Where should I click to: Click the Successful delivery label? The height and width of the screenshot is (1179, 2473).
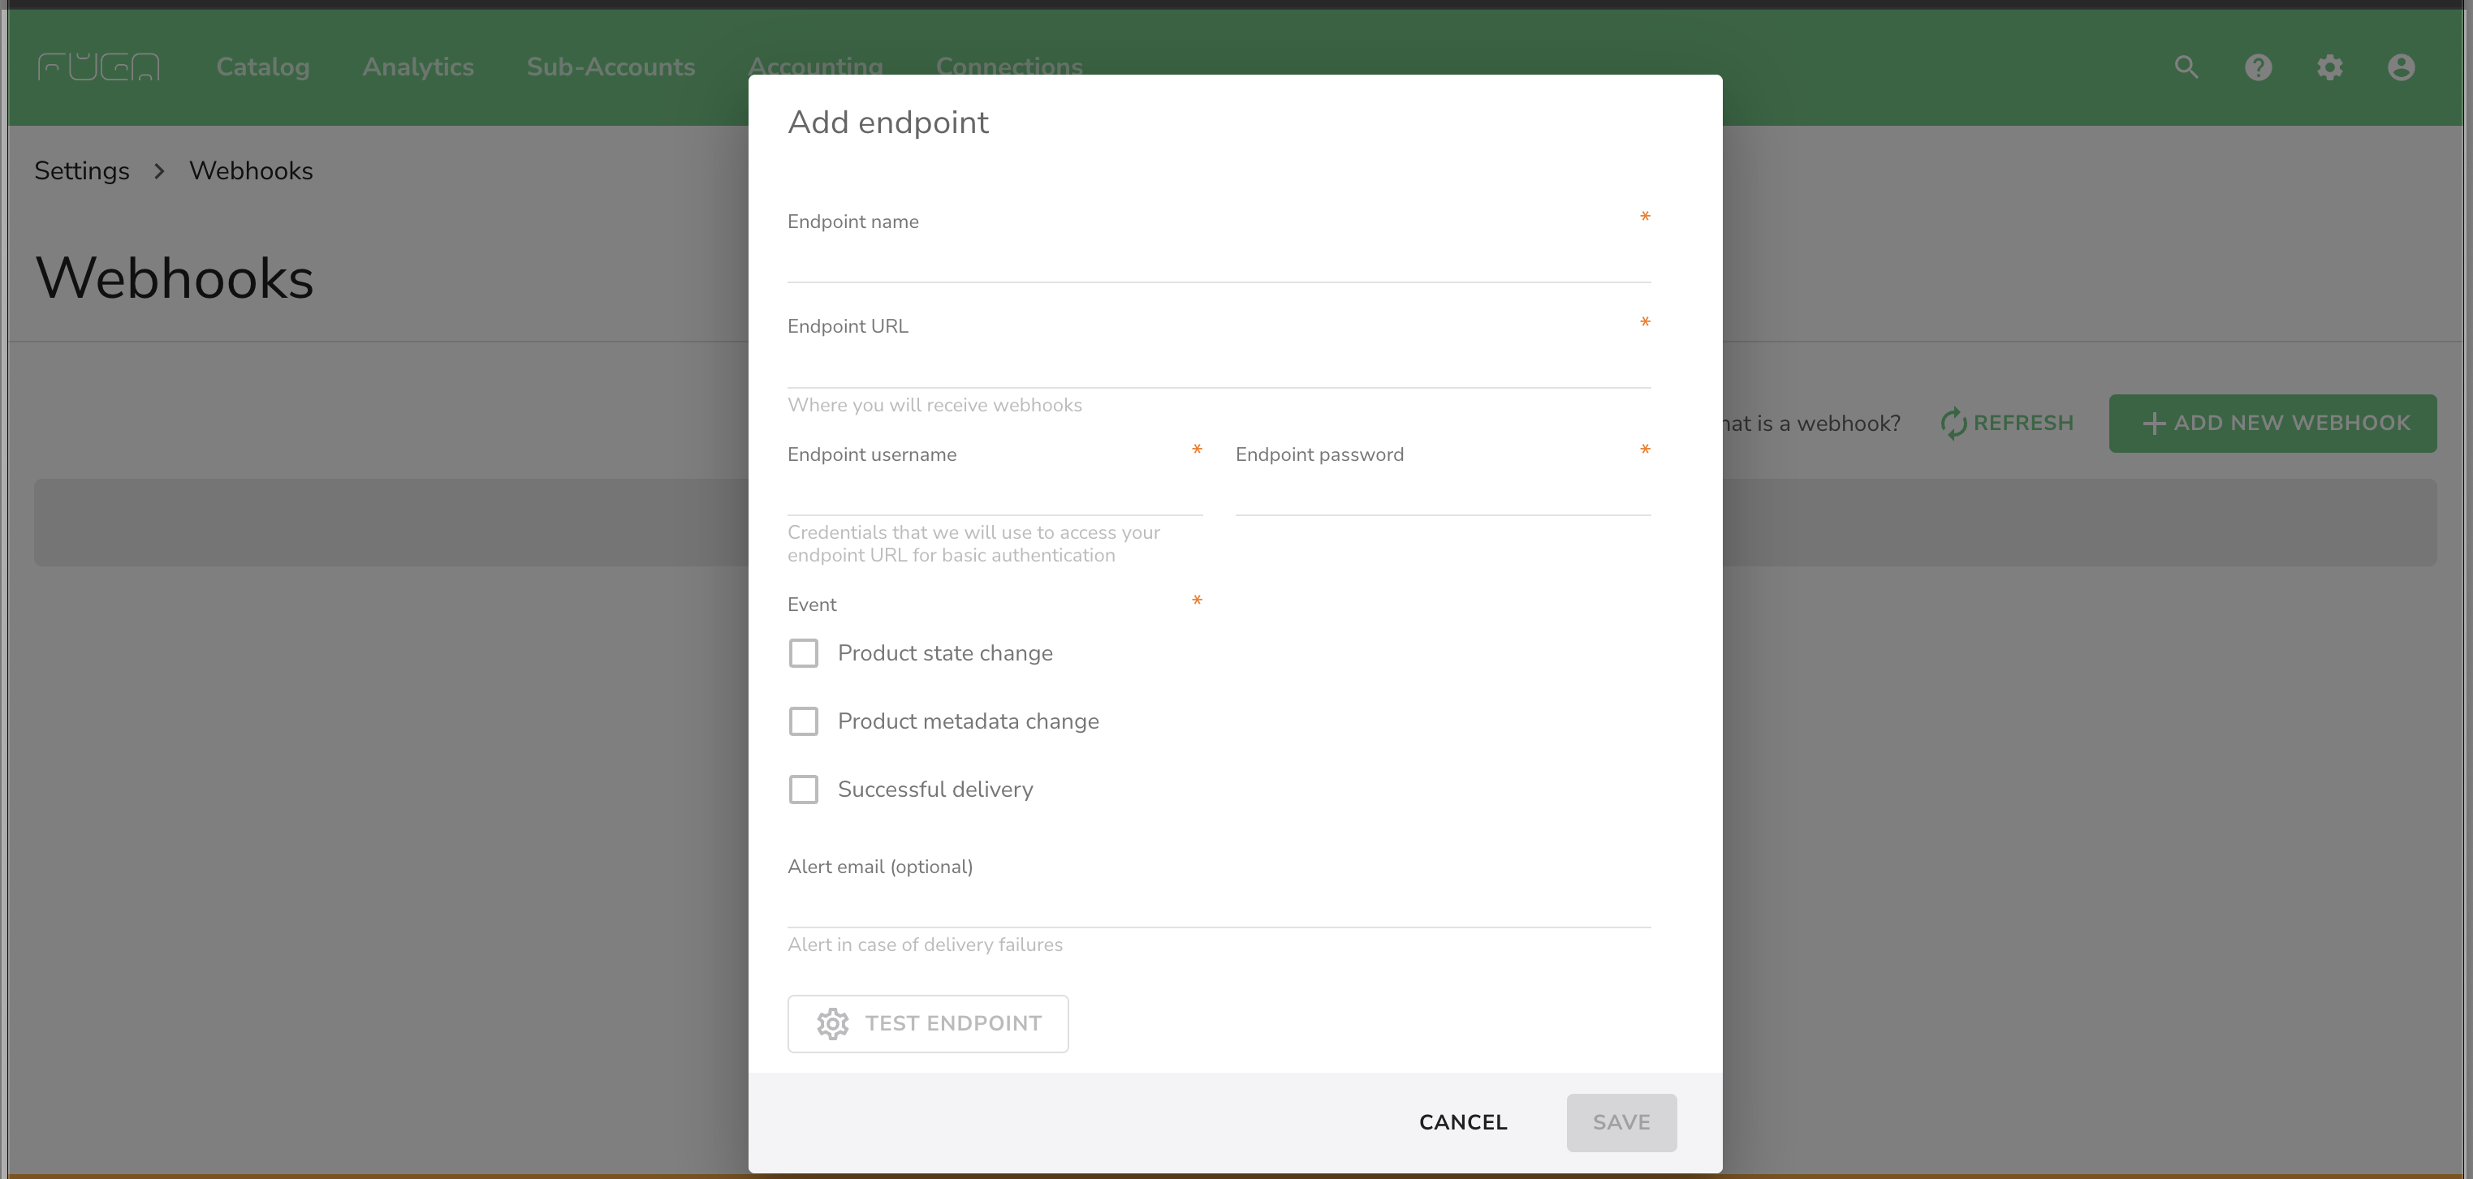935,790
